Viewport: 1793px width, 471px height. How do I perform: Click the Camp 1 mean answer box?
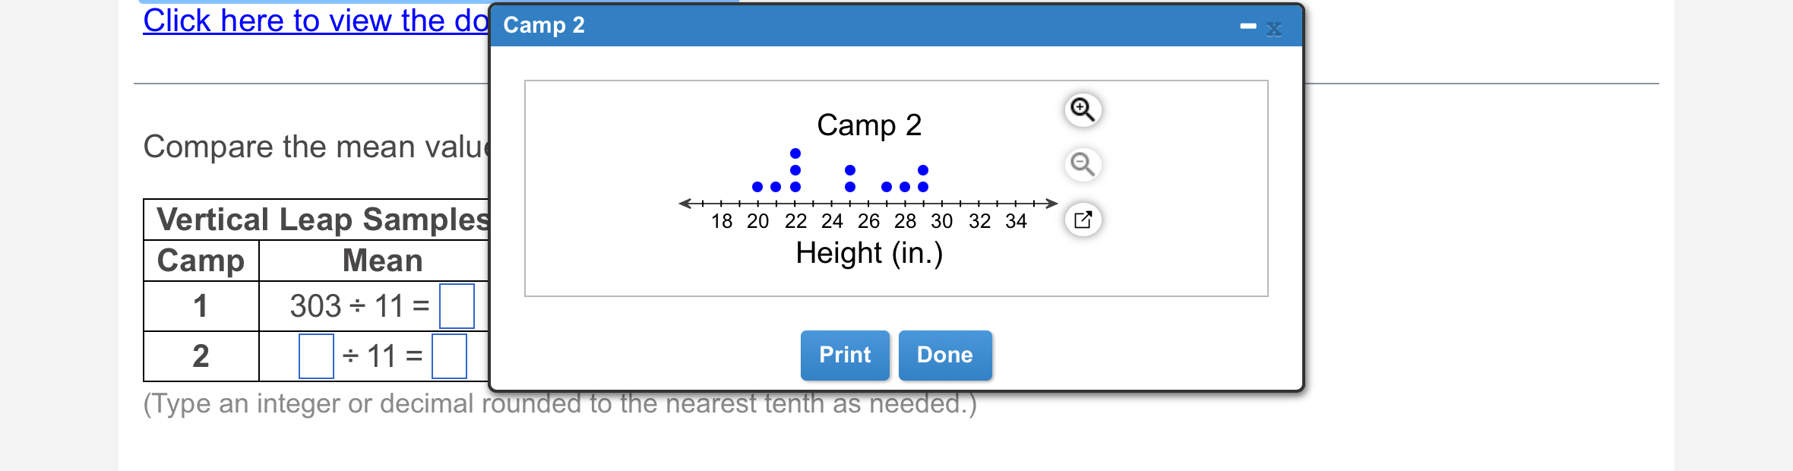[457, 305]
